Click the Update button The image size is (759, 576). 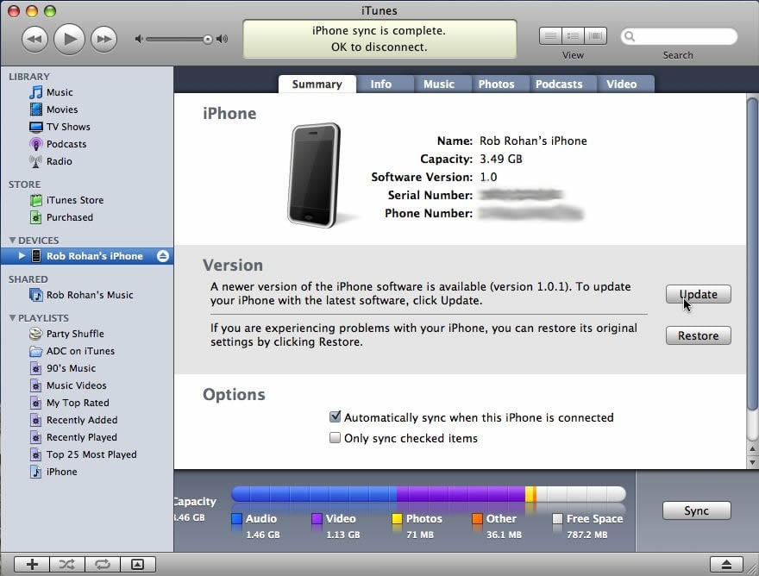click(698, 294)
